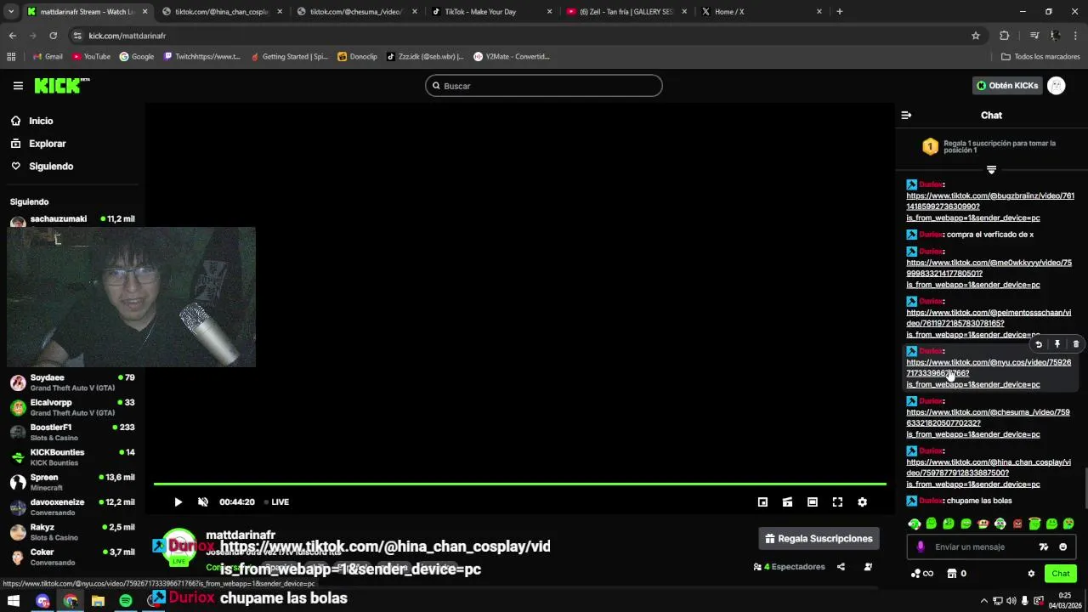Collapse the chat panel
1088x612 pixels.
coord(906,115)
